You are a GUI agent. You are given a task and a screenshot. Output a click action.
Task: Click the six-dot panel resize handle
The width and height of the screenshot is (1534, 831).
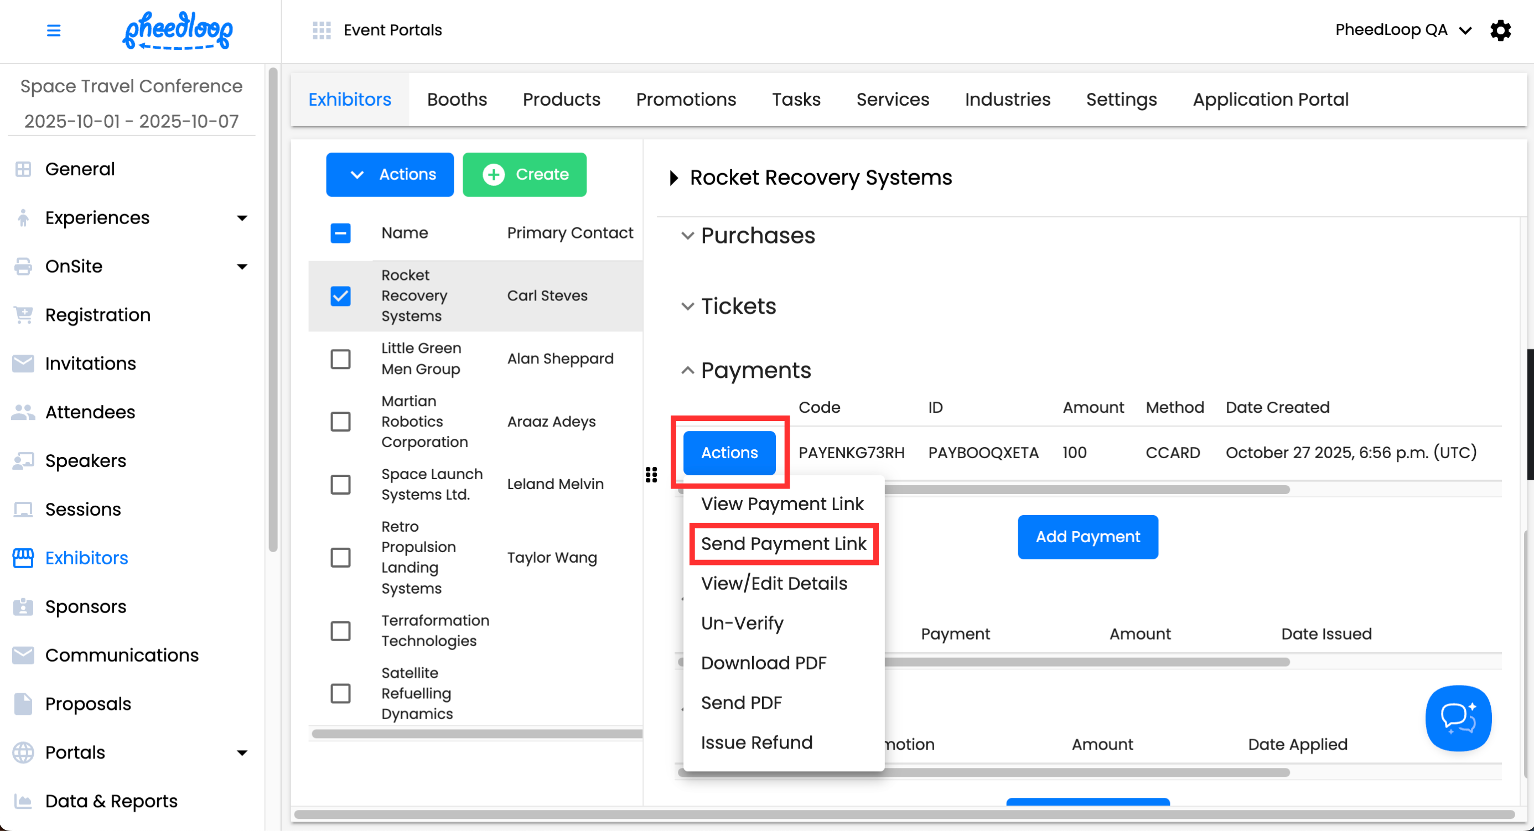[651, 475]
